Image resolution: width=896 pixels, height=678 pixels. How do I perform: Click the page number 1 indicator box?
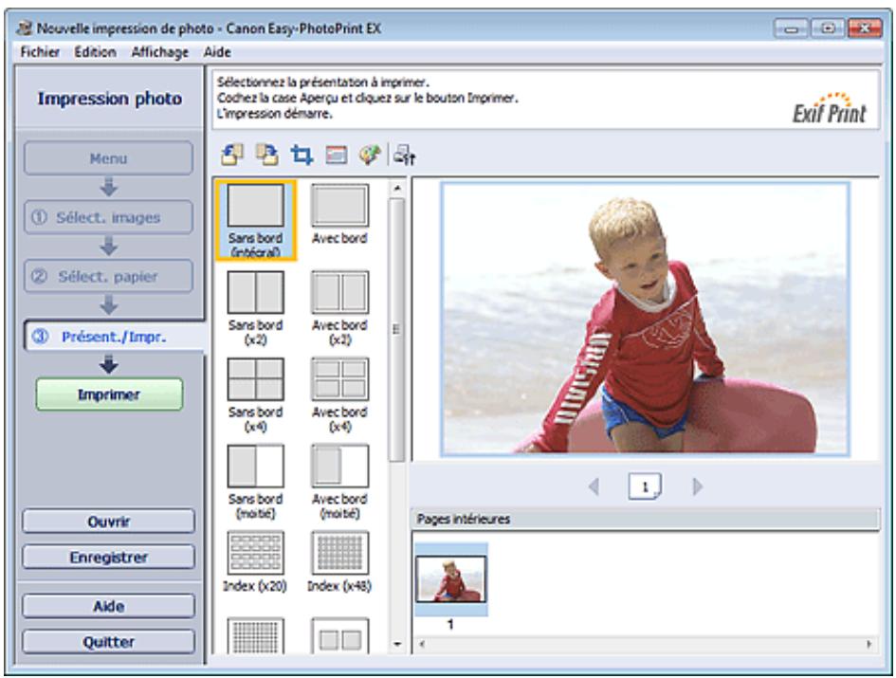point(645,486)
